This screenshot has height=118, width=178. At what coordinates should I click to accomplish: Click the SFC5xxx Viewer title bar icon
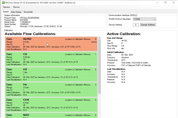3,2
